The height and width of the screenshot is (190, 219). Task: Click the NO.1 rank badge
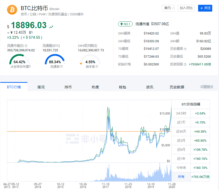(125, 24)
